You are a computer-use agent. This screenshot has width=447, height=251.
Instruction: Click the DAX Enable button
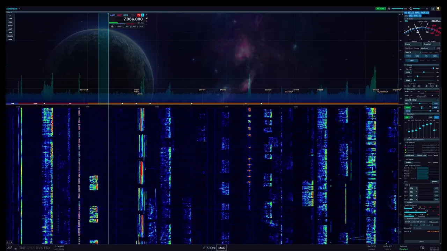pyautogui.click(x=434, y=182)
